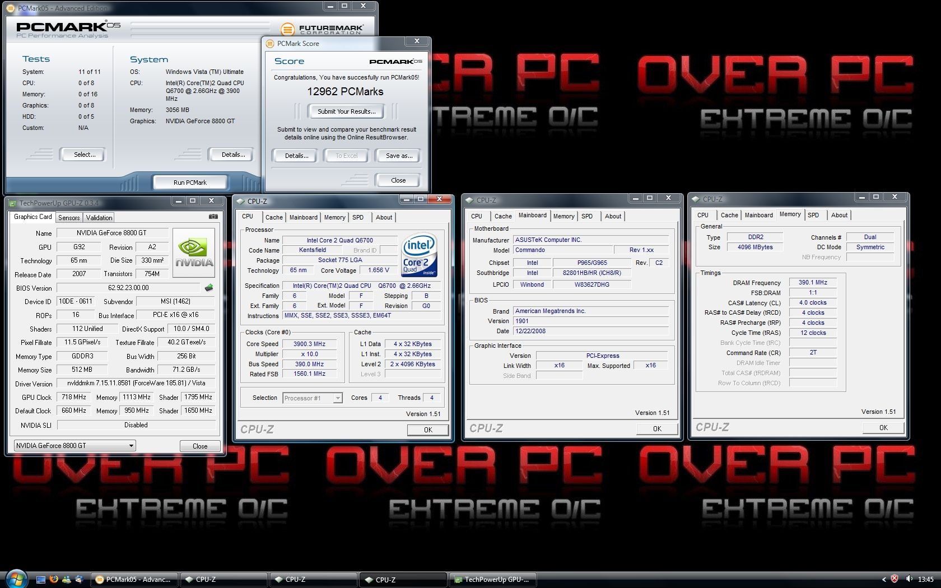Click 12962 PCMarks score text
Viewport: 941px width, 588px height.
pyautogui.click(x=345, y=92)
